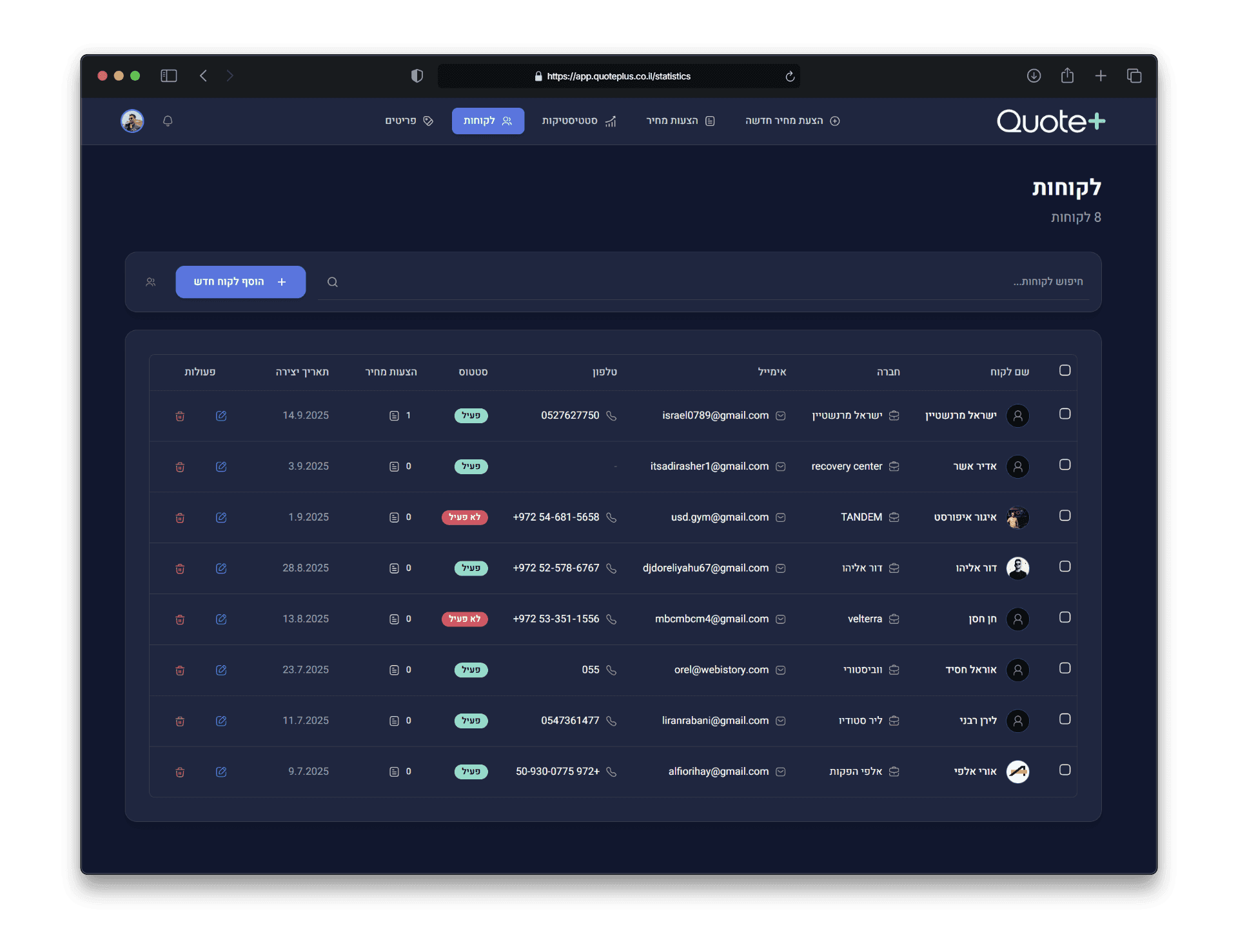Edit the אדיר אשר customer entry
Image resolution: width=1238 pixels, height=929 pixels.
click(221, 466)
